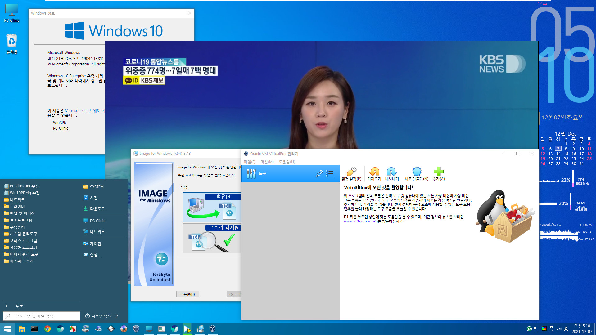
Task: Open the 파일(F) menu in VirtualBox
Action: pyautogui.click(x=250, y=162)
